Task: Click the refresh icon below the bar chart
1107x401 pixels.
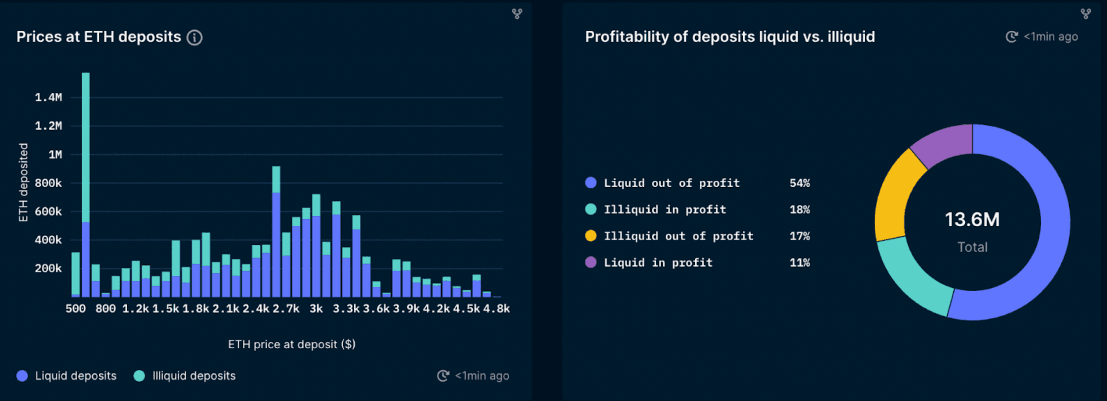Action: tap(443, 376)
